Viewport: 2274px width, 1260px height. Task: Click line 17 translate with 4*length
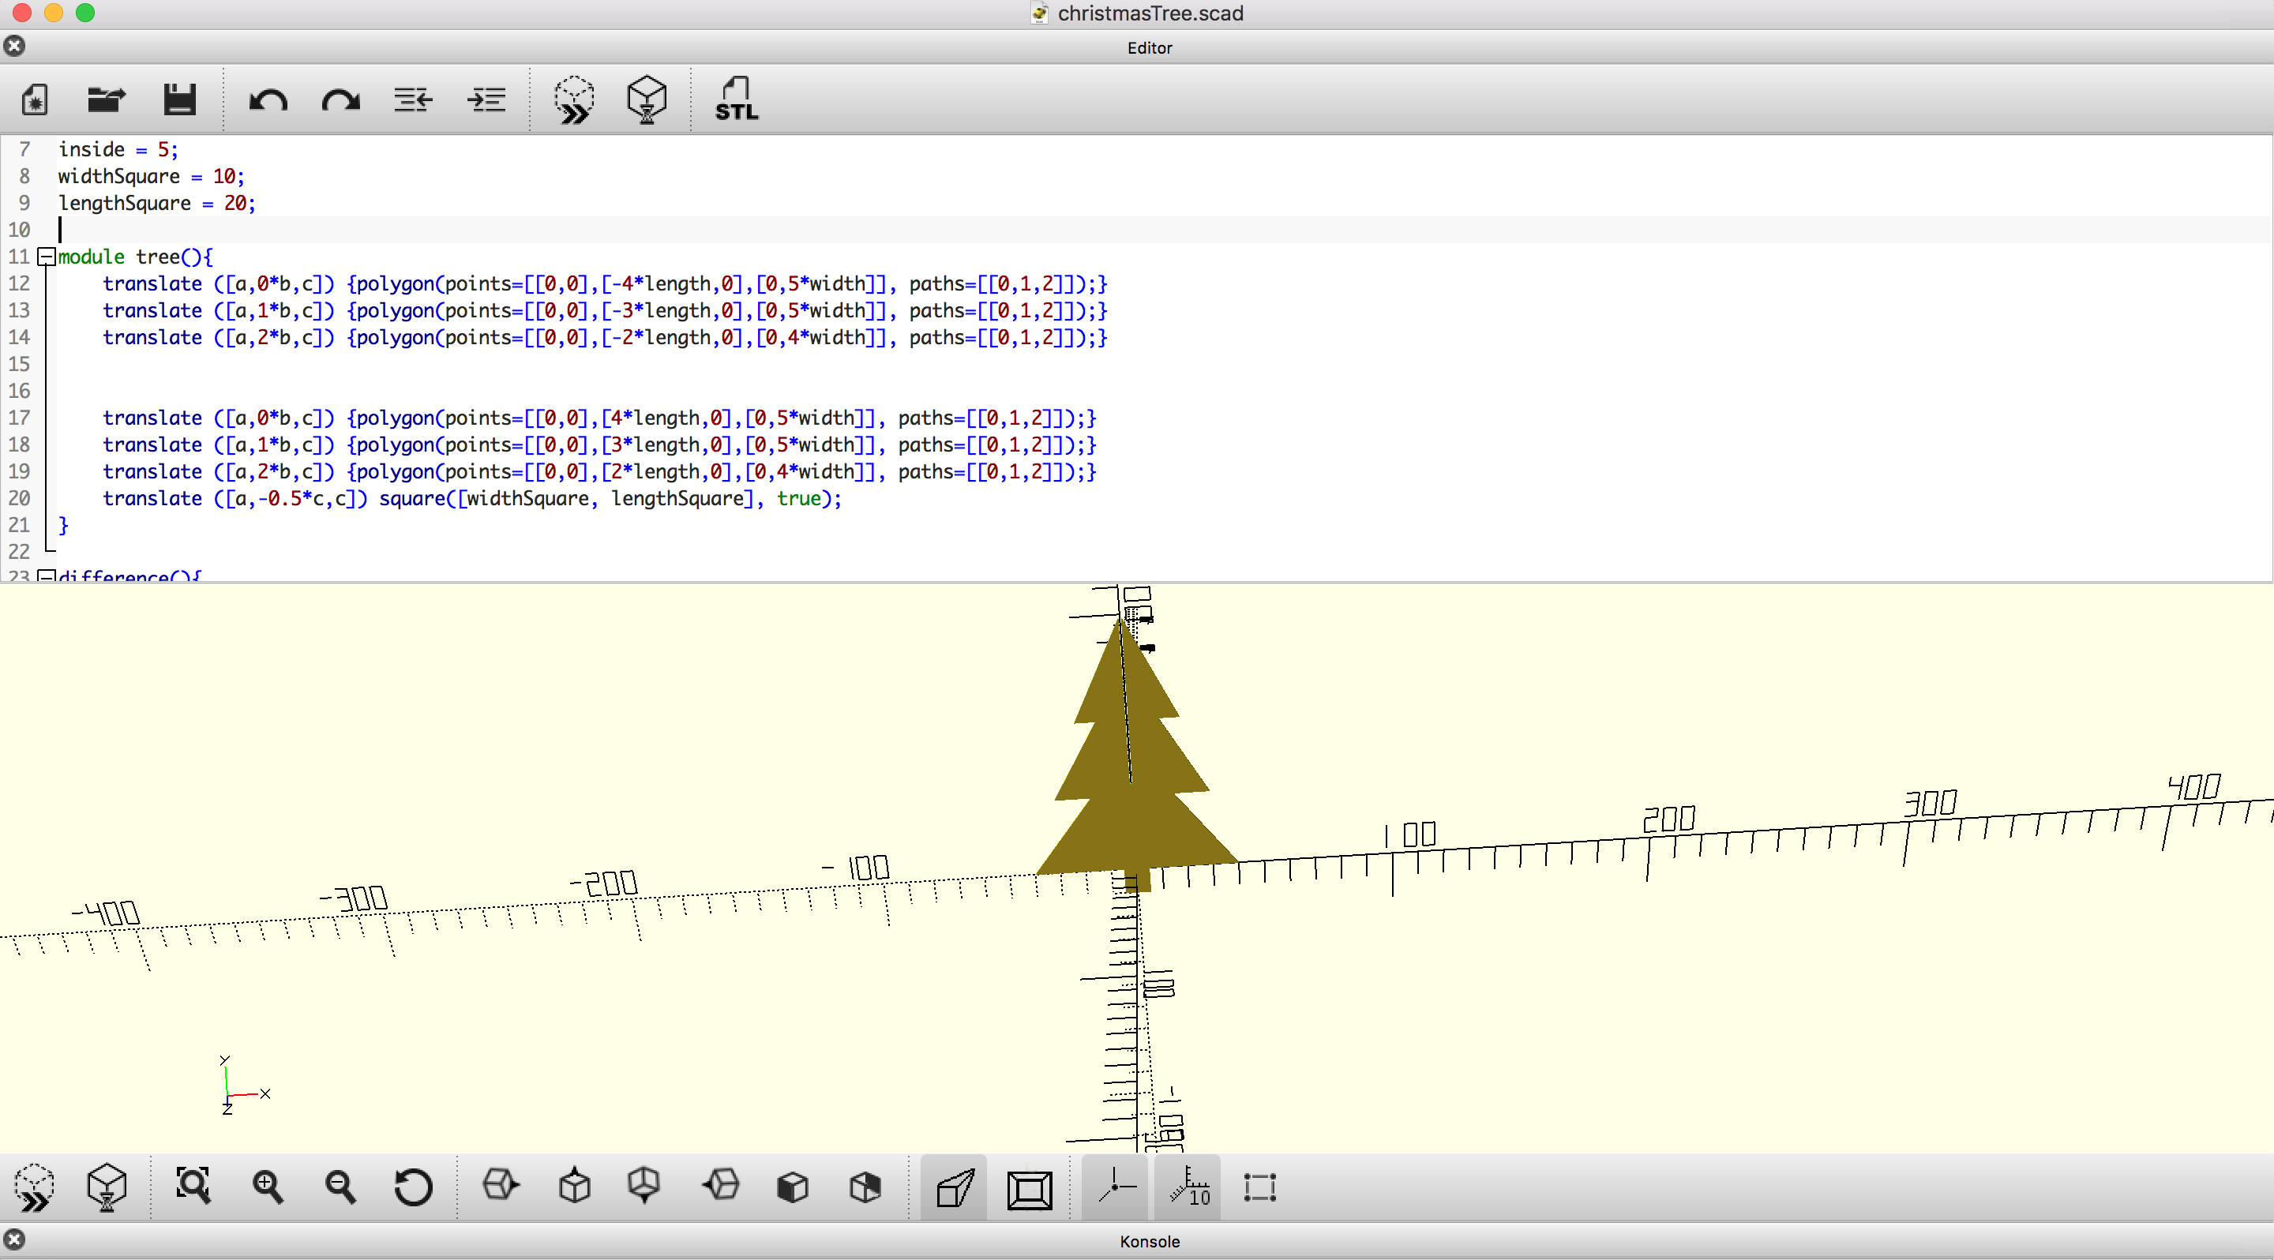pos(599,418)
